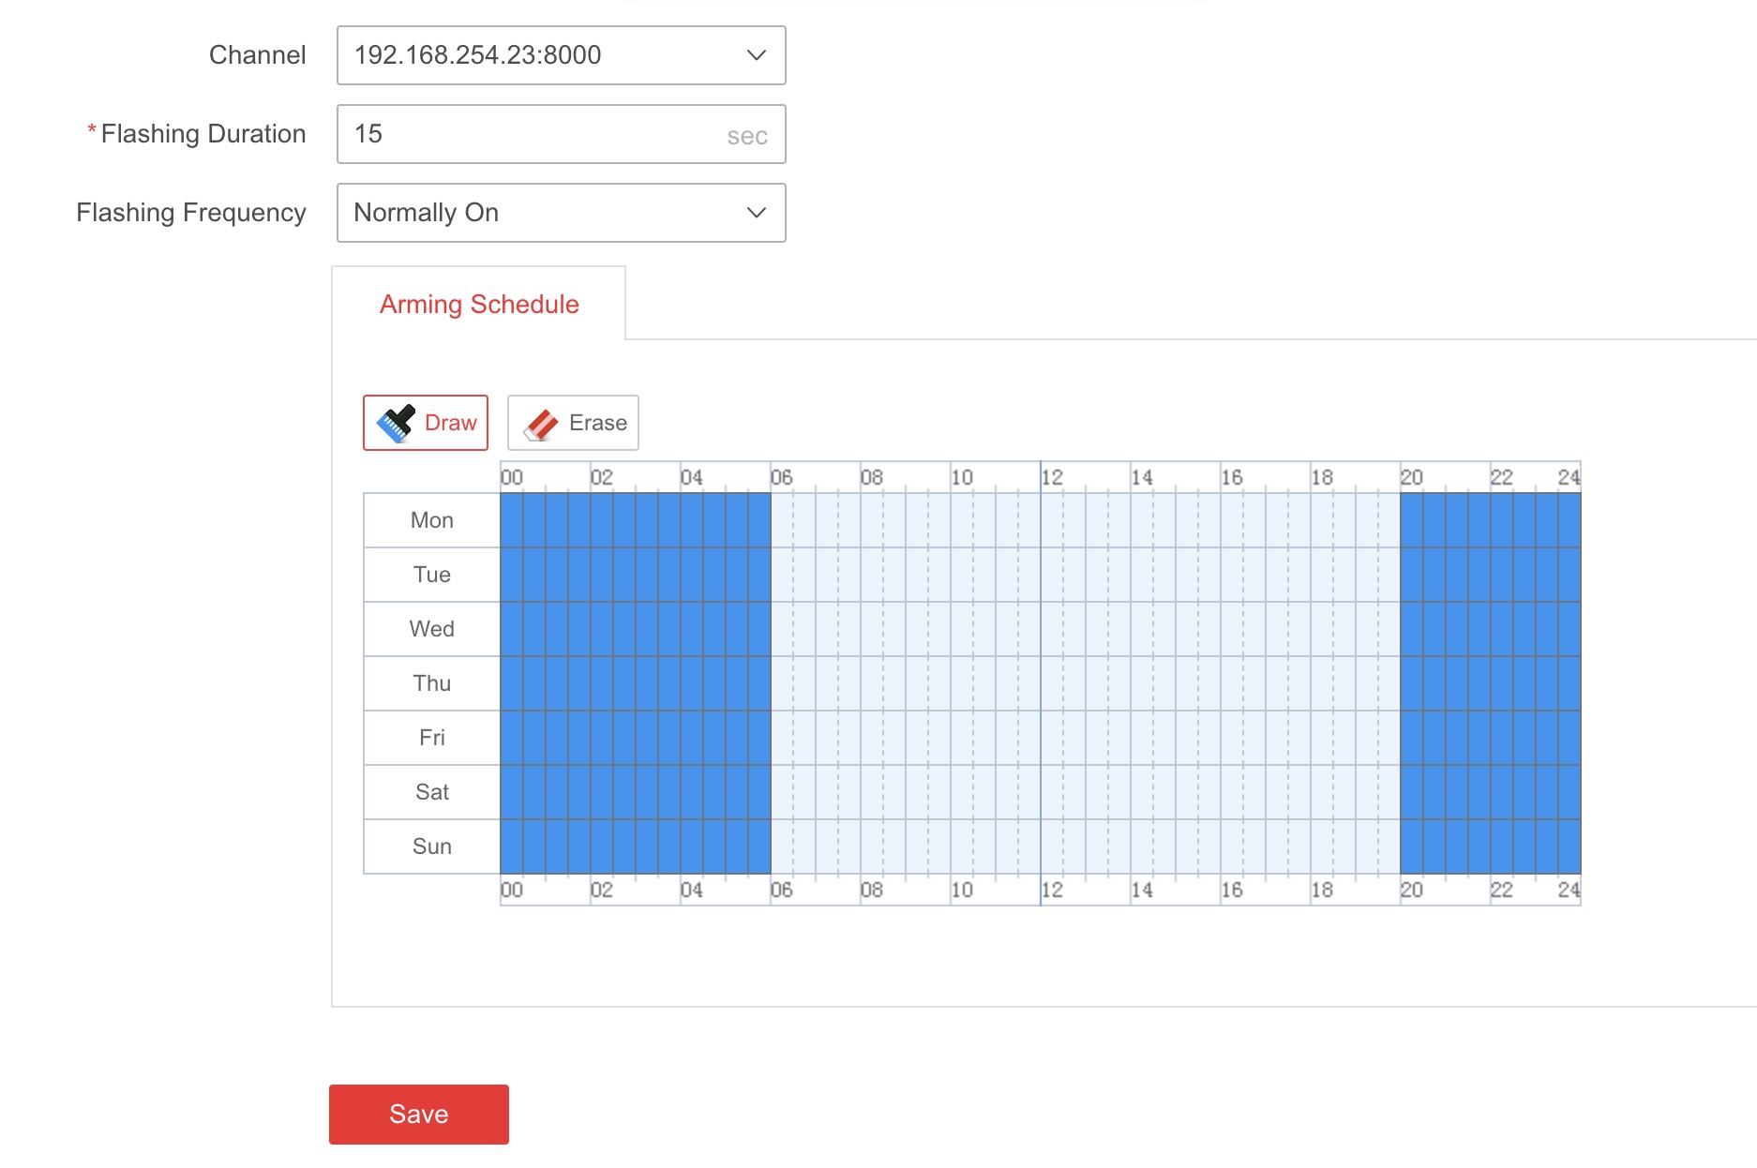Focus the Flashing Duration input field

tap(534, 134)
